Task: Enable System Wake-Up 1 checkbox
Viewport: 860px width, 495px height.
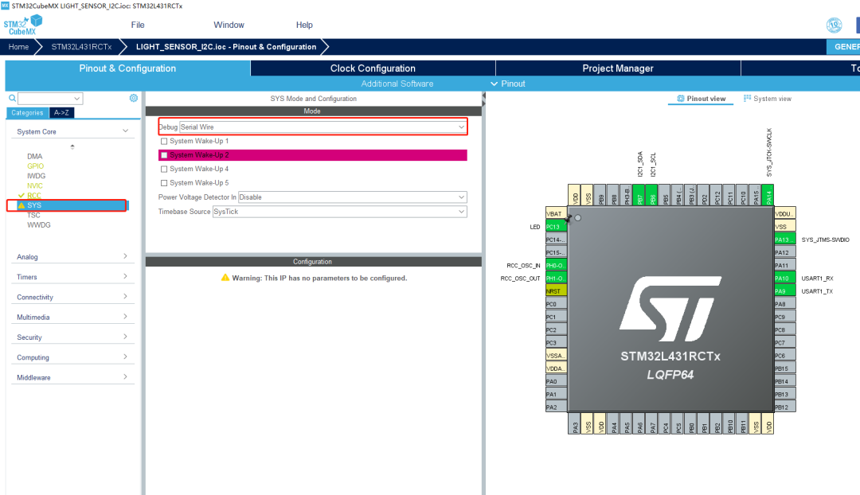Action: (164, 142)
